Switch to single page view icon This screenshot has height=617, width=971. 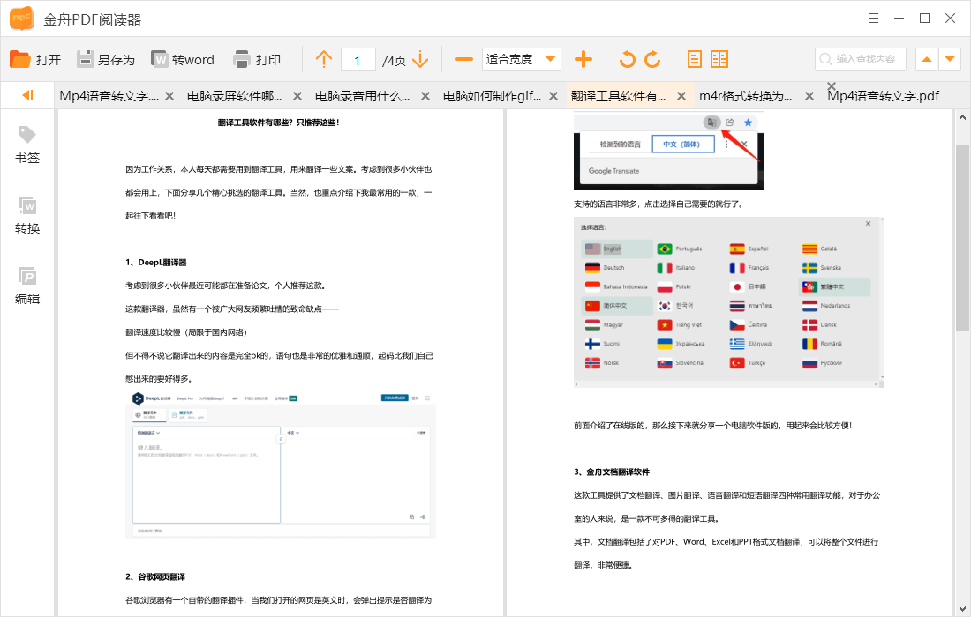[695, 59]
